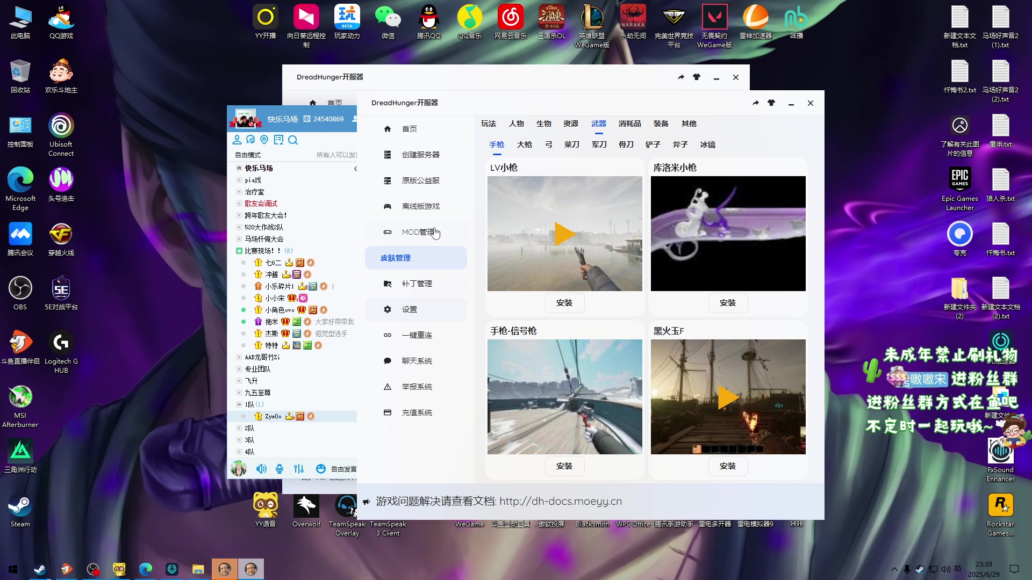This screenshot has height=580, width=1032.
Task: Switch to the 消耗品 tab
Action: (629, 124)
